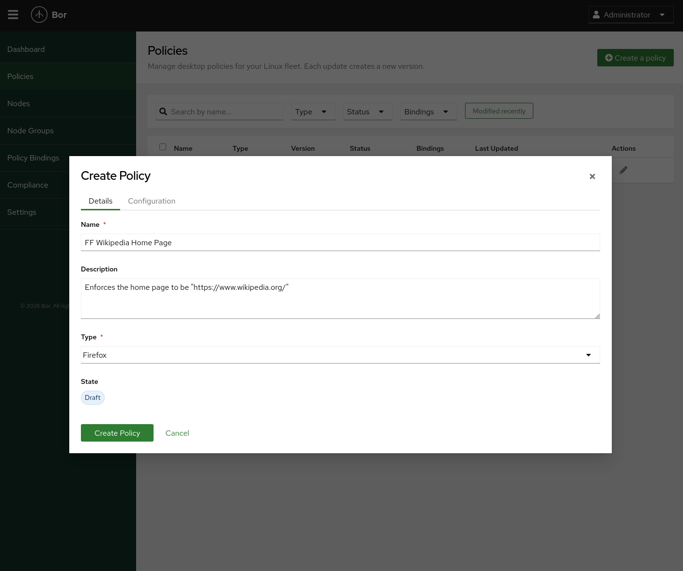Click the pencil edit icon in Actions
683x571 pixels.
tap(623, 170)
